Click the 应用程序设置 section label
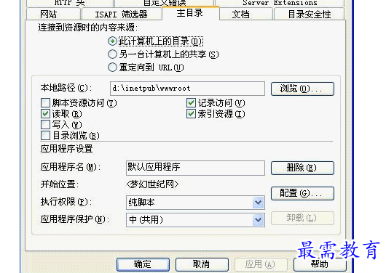386x273 pixels. tap(67, 149)
